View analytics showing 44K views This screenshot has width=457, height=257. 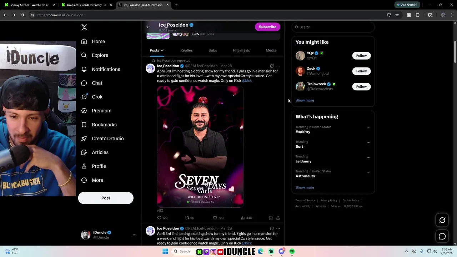tap(246, 218)
